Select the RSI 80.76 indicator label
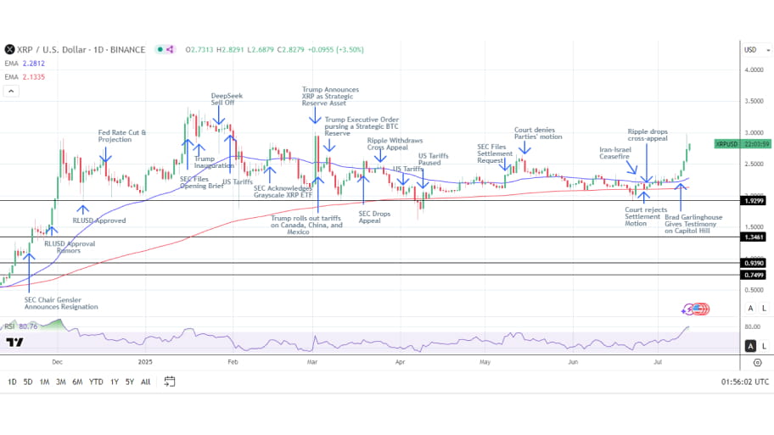Screen dimensions: 774x435 [20, 326]
